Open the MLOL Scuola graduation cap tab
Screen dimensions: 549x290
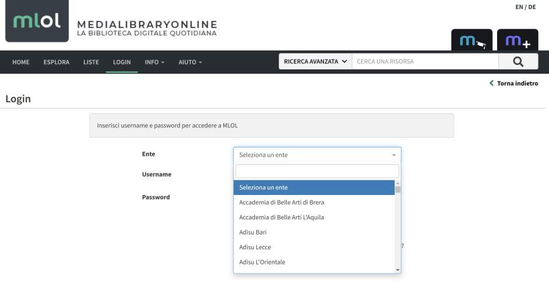click(x=471, y=41)
